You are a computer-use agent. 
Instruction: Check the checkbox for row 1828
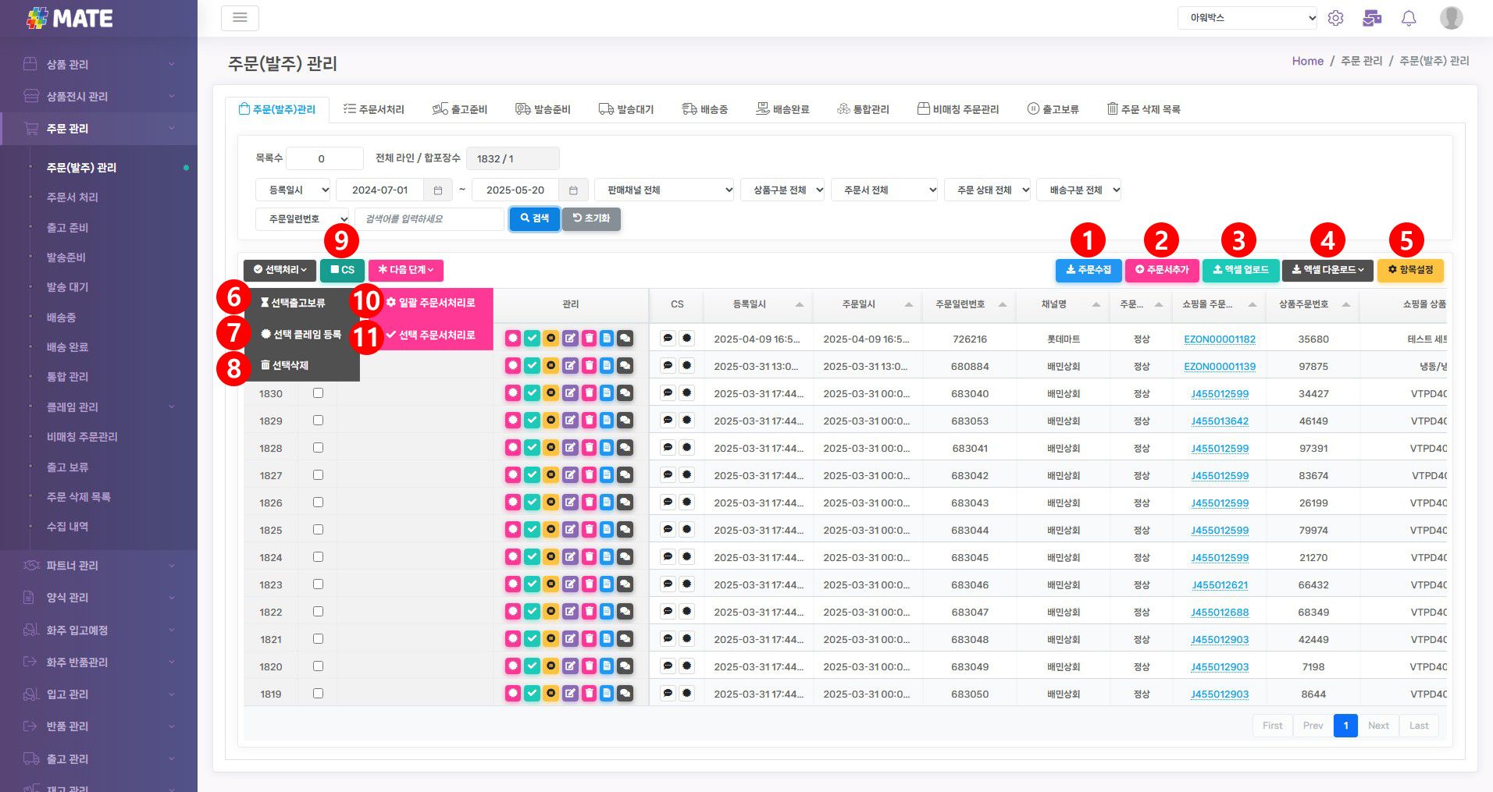click(318, 447)
